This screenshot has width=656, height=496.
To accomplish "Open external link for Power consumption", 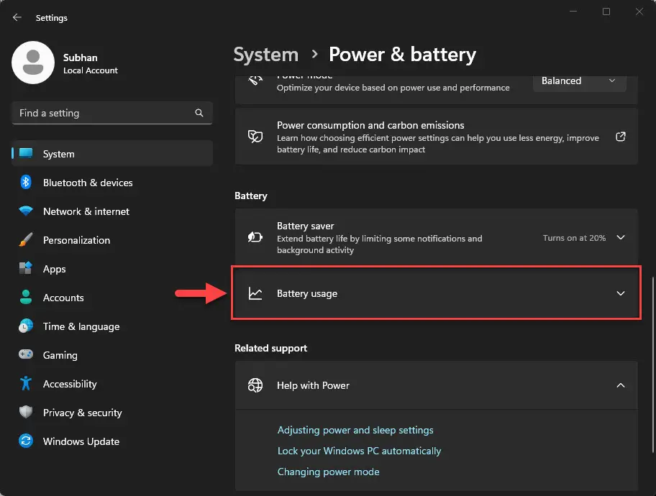I will click(x=621, y=137).
